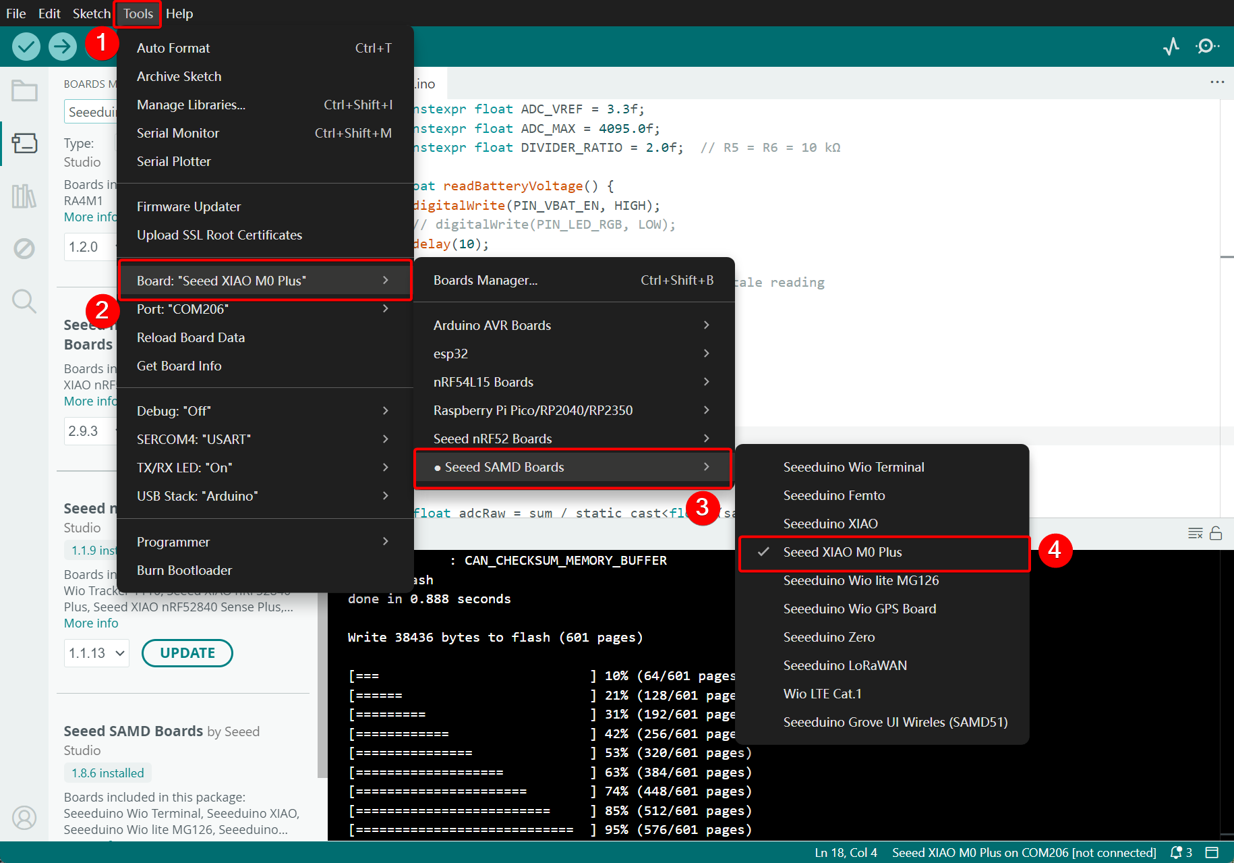Focus the boards search input field

pyautogui.click(x=91, y=112)
